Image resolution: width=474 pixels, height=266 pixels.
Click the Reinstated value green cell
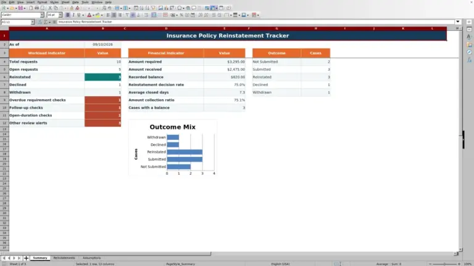coord(103,77)
